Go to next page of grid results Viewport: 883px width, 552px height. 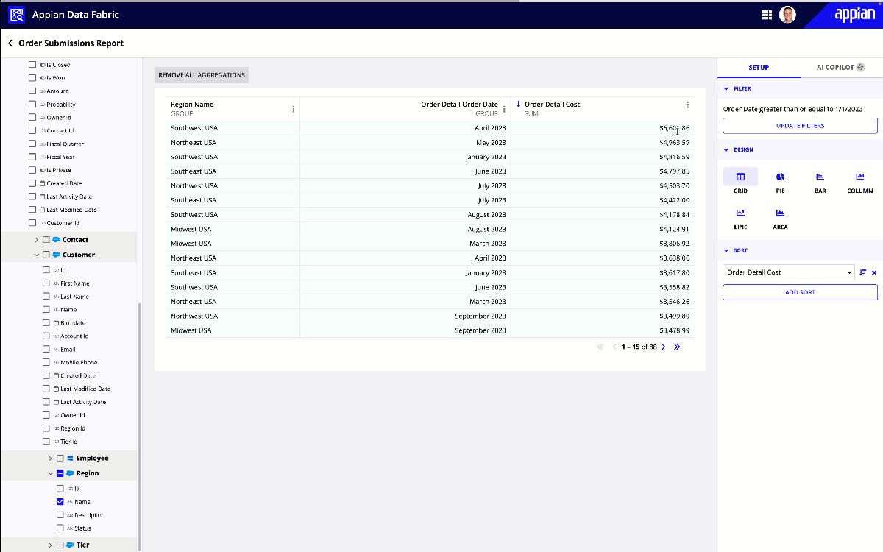click(664, 347)
